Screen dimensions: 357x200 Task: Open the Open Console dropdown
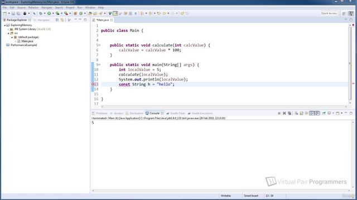coord(341,113)
